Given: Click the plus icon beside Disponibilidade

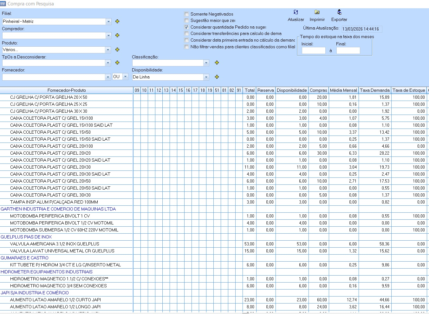Looking at the screenshot, I should (x=217, y=77).
